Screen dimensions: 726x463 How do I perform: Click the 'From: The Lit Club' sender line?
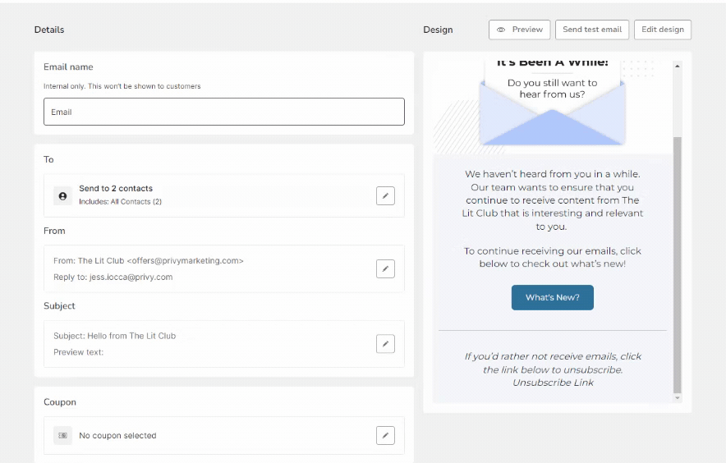click(x=148, y=261)
